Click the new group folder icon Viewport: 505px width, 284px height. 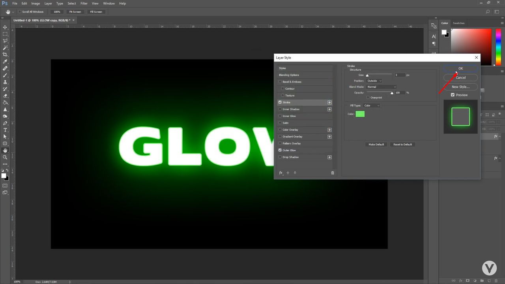(482, 281)
